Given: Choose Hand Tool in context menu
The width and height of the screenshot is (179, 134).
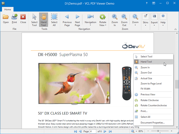Looking at the screenshot, I should pos(153,62).
